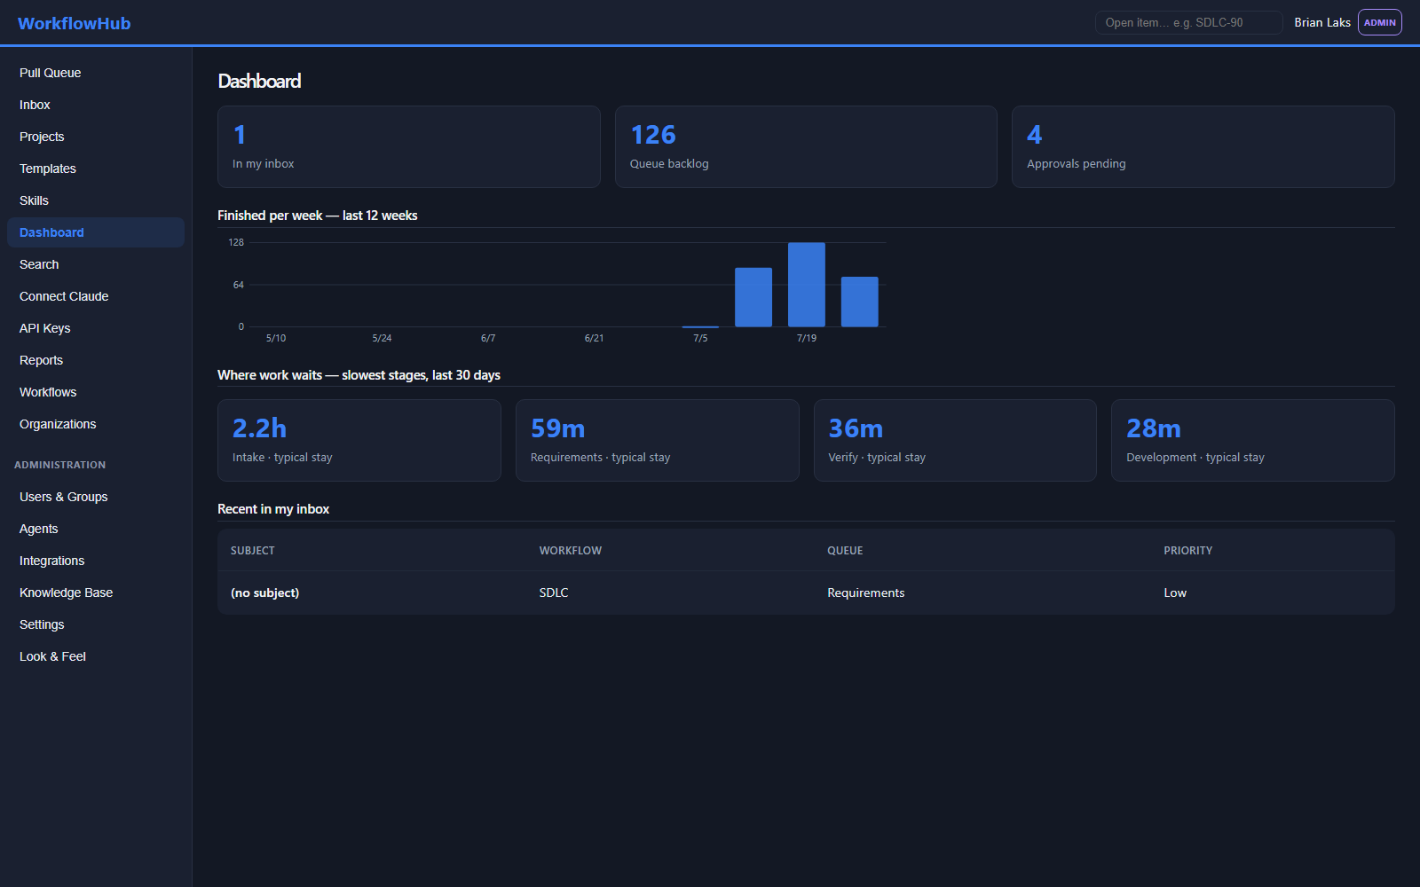Go to Pull Queue in sidebar

pyautogui.click(x=96, y=73)
